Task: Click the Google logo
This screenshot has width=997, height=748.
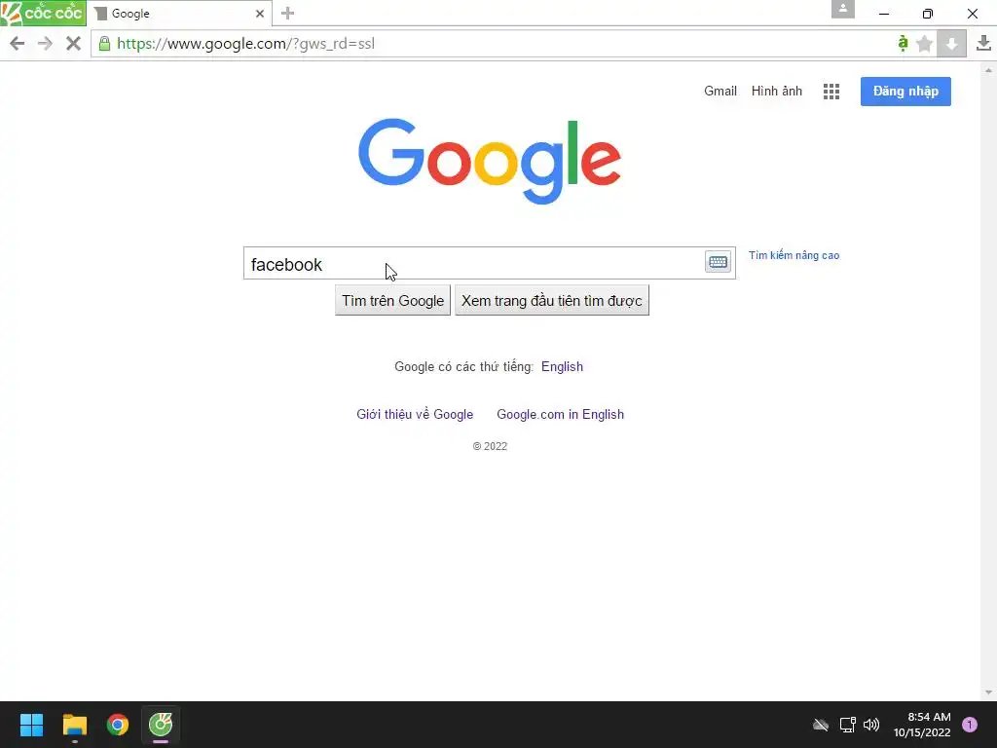Action: coord(489,161)
